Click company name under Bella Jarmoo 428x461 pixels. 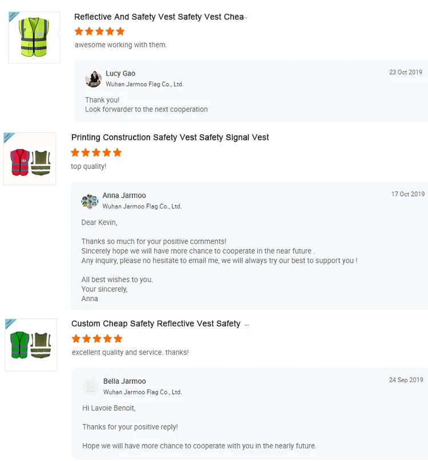[142, 392]
